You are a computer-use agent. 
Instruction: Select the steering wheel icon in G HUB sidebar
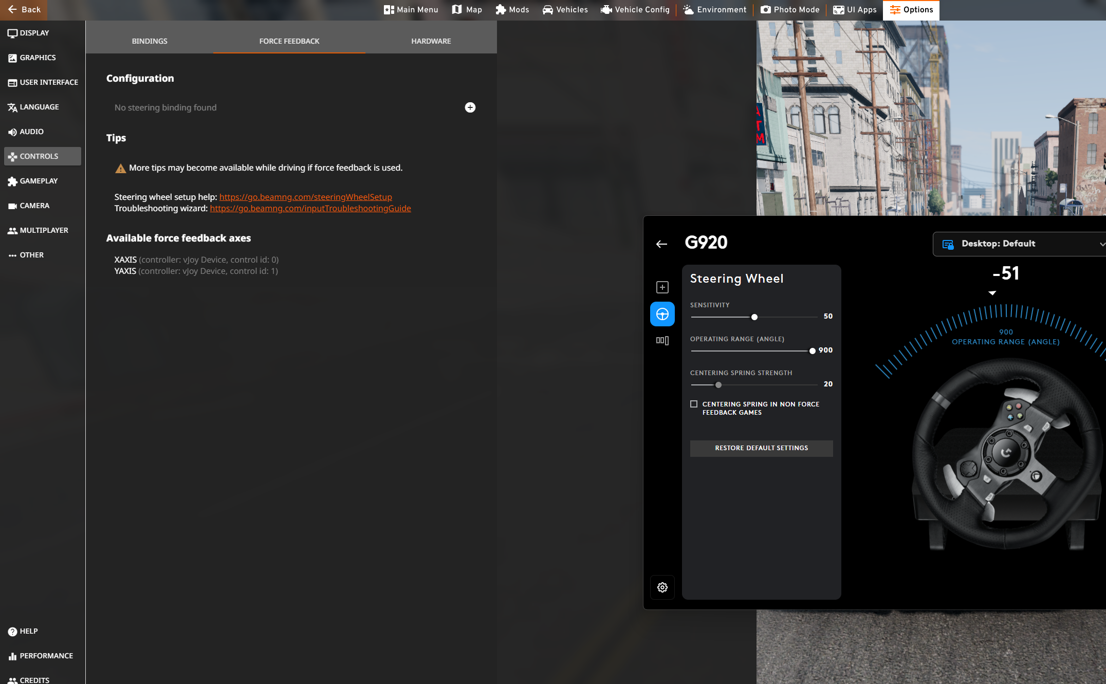click(x=662, y=314)
